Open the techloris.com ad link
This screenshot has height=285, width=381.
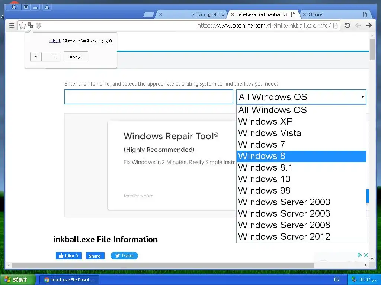point(138,196)
